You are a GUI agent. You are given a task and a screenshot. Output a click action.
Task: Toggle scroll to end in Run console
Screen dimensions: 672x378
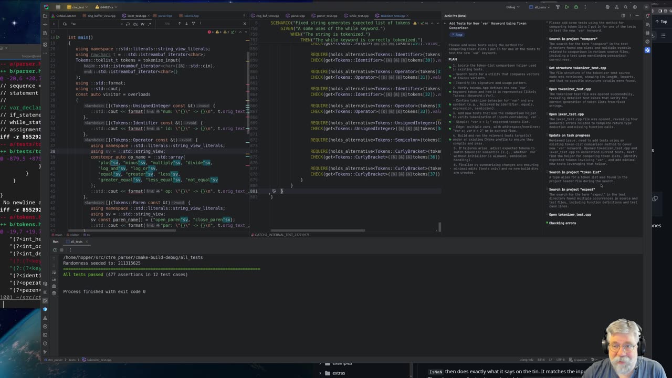54,279
